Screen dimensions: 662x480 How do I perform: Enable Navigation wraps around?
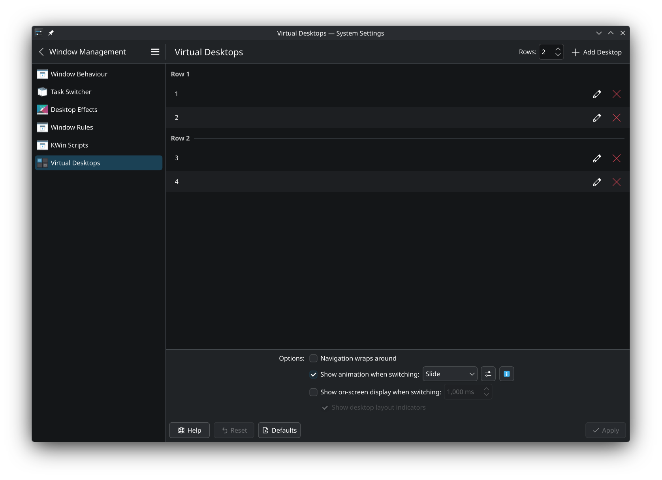tap(313, 358)
